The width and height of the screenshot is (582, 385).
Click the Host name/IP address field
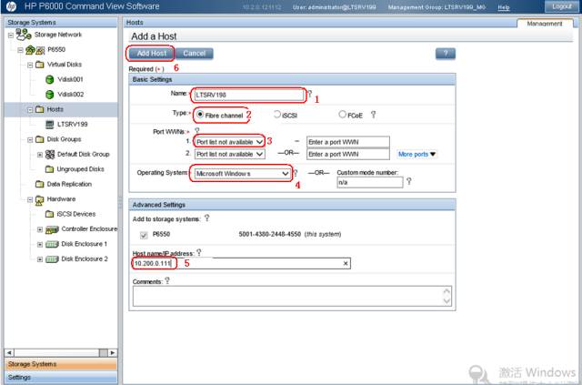241,263
